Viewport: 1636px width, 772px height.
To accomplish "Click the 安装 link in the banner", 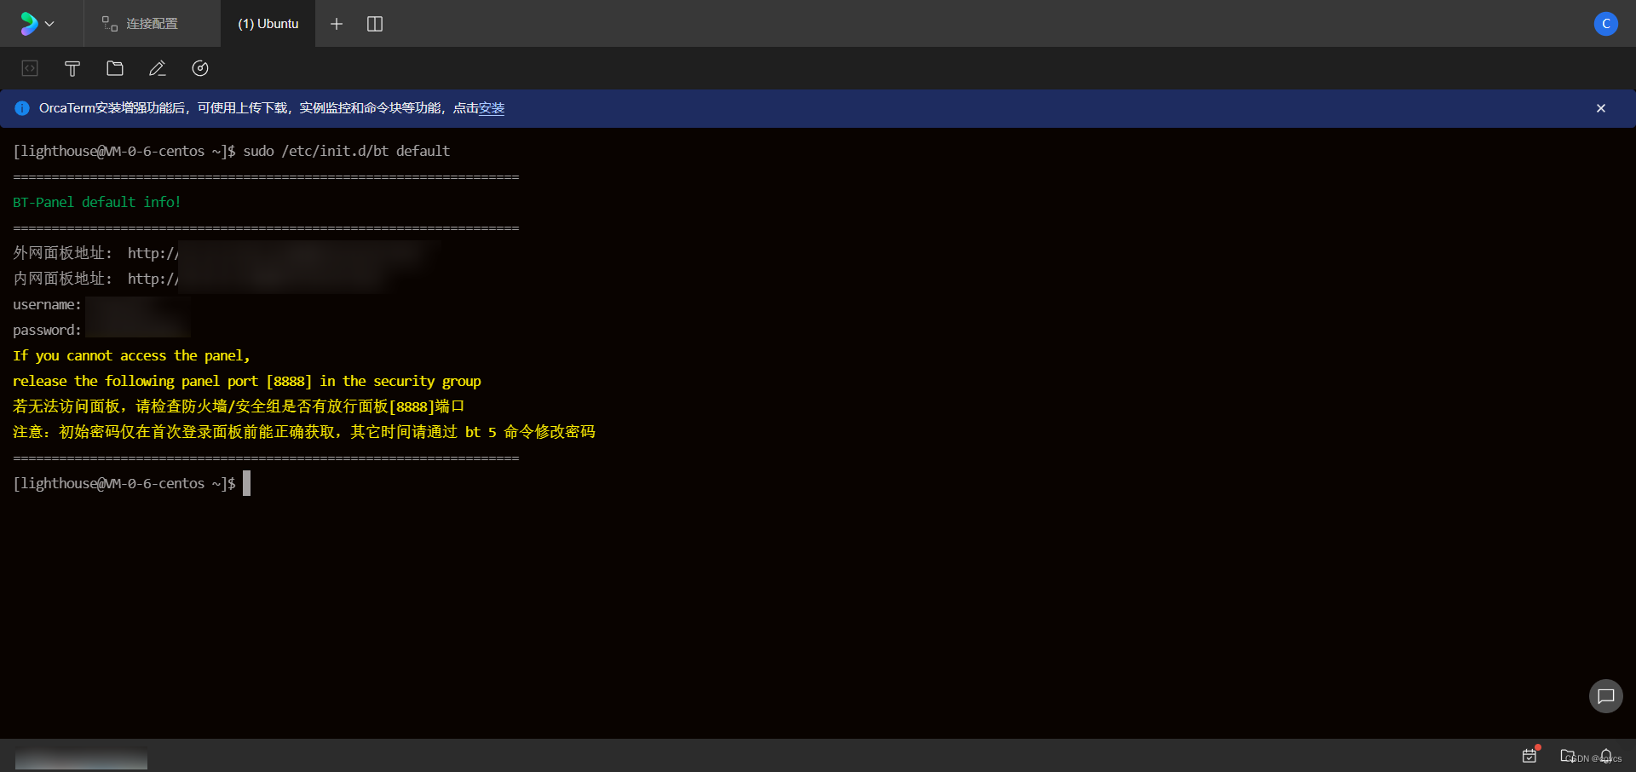I will coord(492,108).
